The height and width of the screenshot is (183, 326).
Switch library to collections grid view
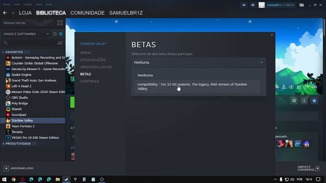60,23
